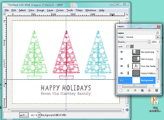The image size is (164, 120).
Task: Toggle visibility of the Background layer
Action: tap(121, 80)
